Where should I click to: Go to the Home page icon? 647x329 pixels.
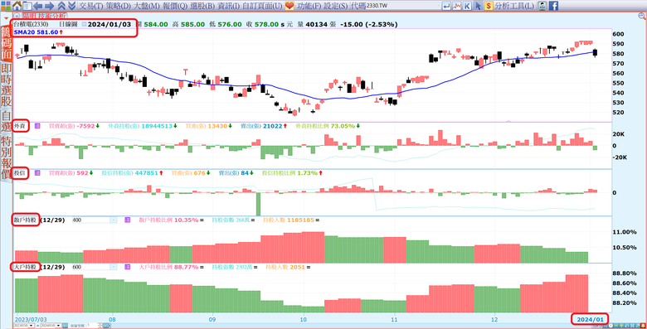(17, 6)
